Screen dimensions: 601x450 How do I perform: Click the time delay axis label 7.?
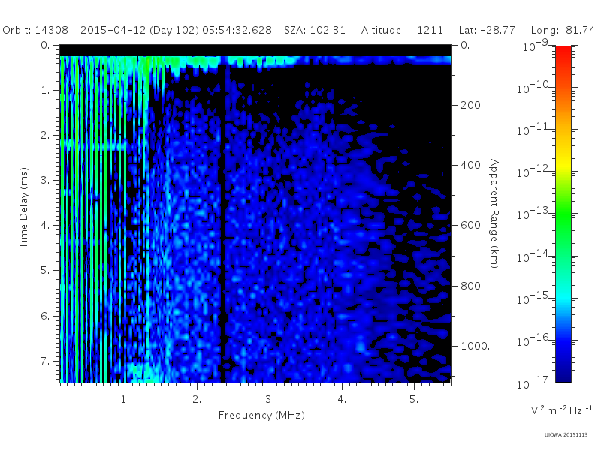[x=45, y=361]
